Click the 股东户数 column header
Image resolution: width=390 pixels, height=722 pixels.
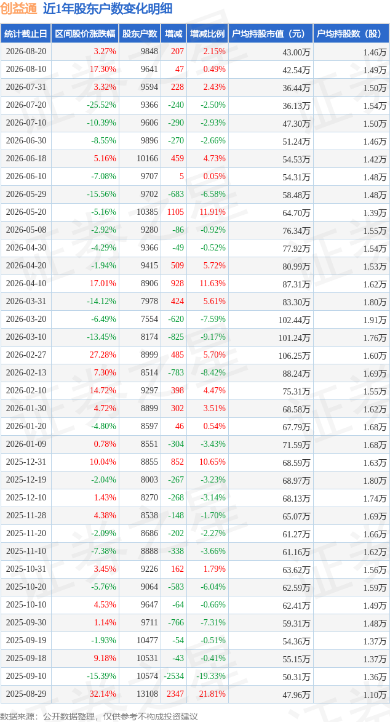(x=140, y=34)
